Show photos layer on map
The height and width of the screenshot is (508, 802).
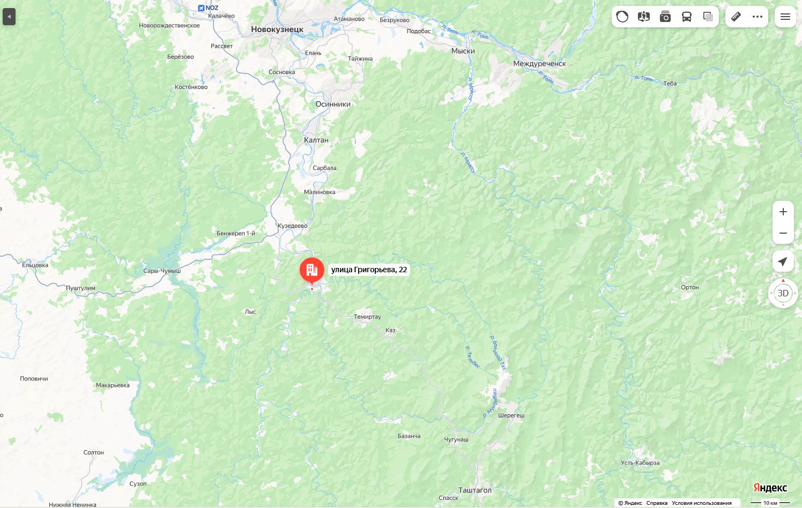click(665, 17)
